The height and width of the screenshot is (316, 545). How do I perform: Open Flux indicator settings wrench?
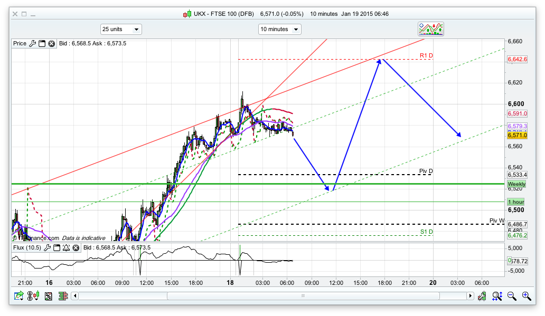[46, 247]
